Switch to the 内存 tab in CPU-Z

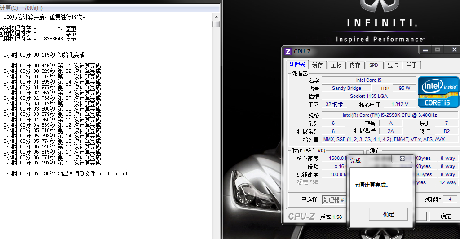point(355,65)
